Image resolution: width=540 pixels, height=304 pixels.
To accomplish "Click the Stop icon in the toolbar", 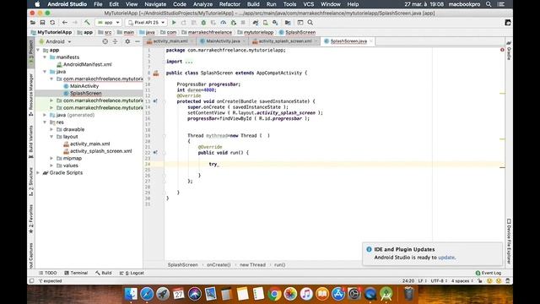I will (x=243, y=23).
